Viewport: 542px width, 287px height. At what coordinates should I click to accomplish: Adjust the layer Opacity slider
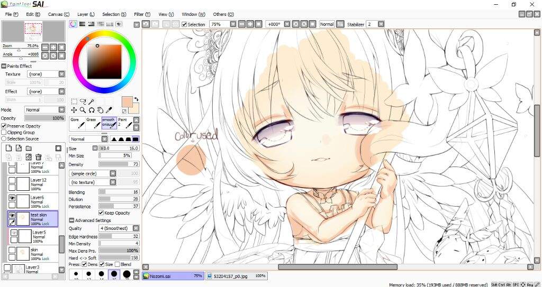44,118
